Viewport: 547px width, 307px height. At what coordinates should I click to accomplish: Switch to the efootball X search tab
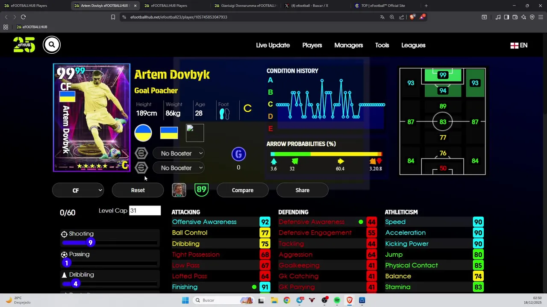(315, 6)
